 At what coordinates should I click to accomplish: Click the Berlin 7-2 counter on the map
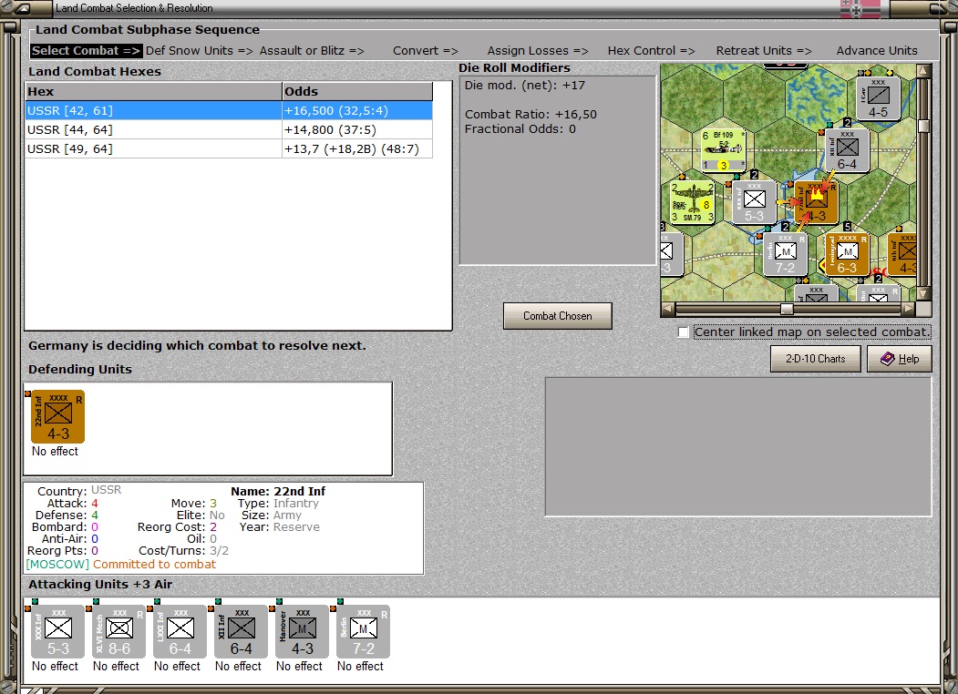(x=785, y=254)
